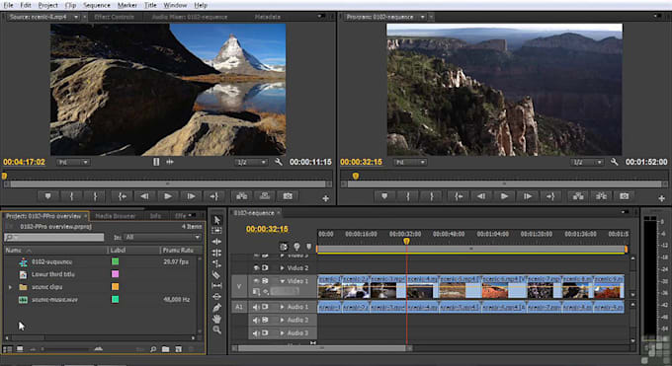
Task: Click Overwrite edit button in Source monitor
Action: click(265, 196)
